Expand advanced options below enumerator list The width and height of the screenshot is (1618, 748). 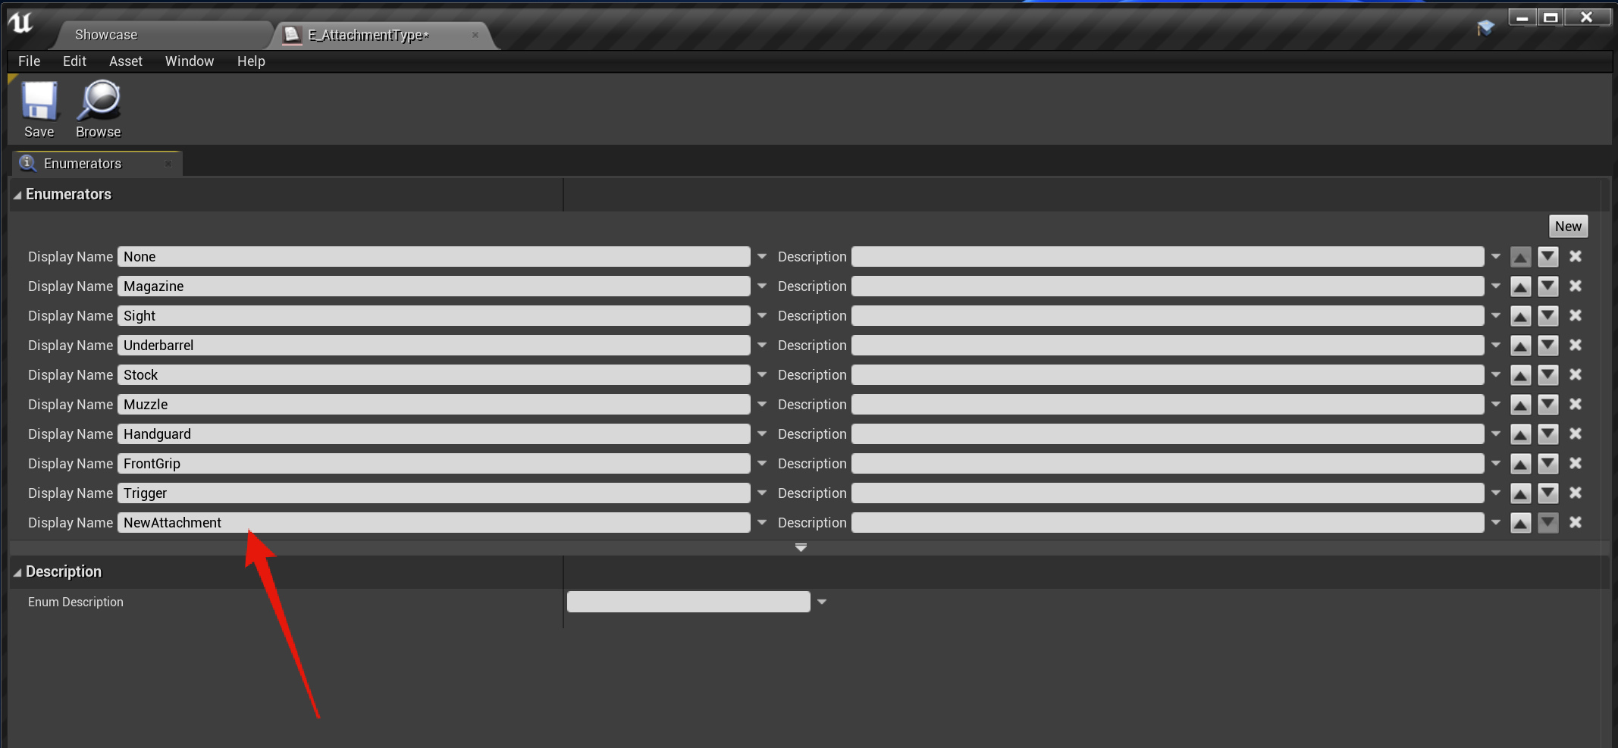[801, 547]
